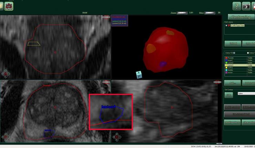Open the help question mark icon
Image resolution: width=255 pixels, height=148 pixels.
click(237, 6)
